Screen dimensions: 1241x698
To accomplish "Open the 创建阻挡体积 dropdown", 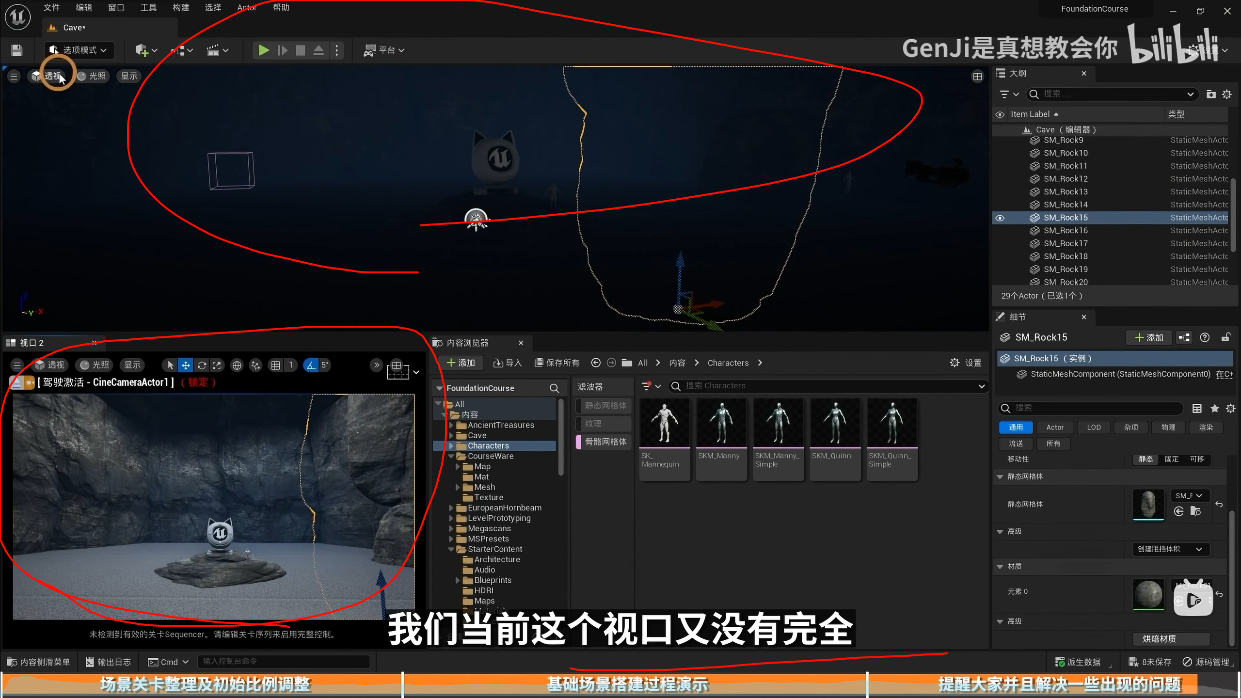I will pyautogui.click(x=1170, y=549).
